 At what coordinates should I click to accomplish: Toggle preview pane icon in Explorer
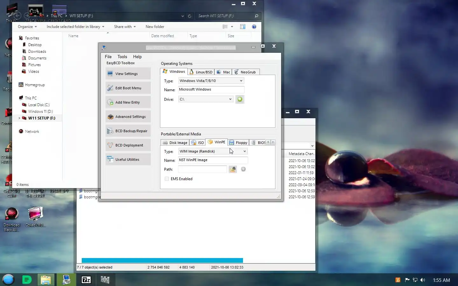click(243, 27)
